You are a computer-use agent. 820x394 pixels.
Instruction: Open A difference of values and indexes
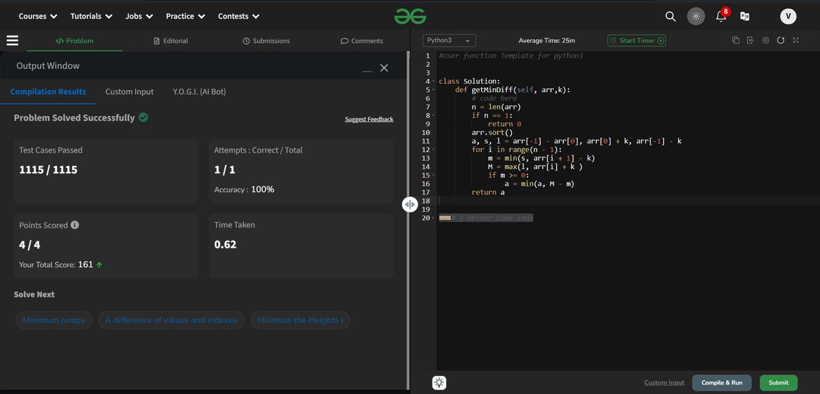point(171,320)
